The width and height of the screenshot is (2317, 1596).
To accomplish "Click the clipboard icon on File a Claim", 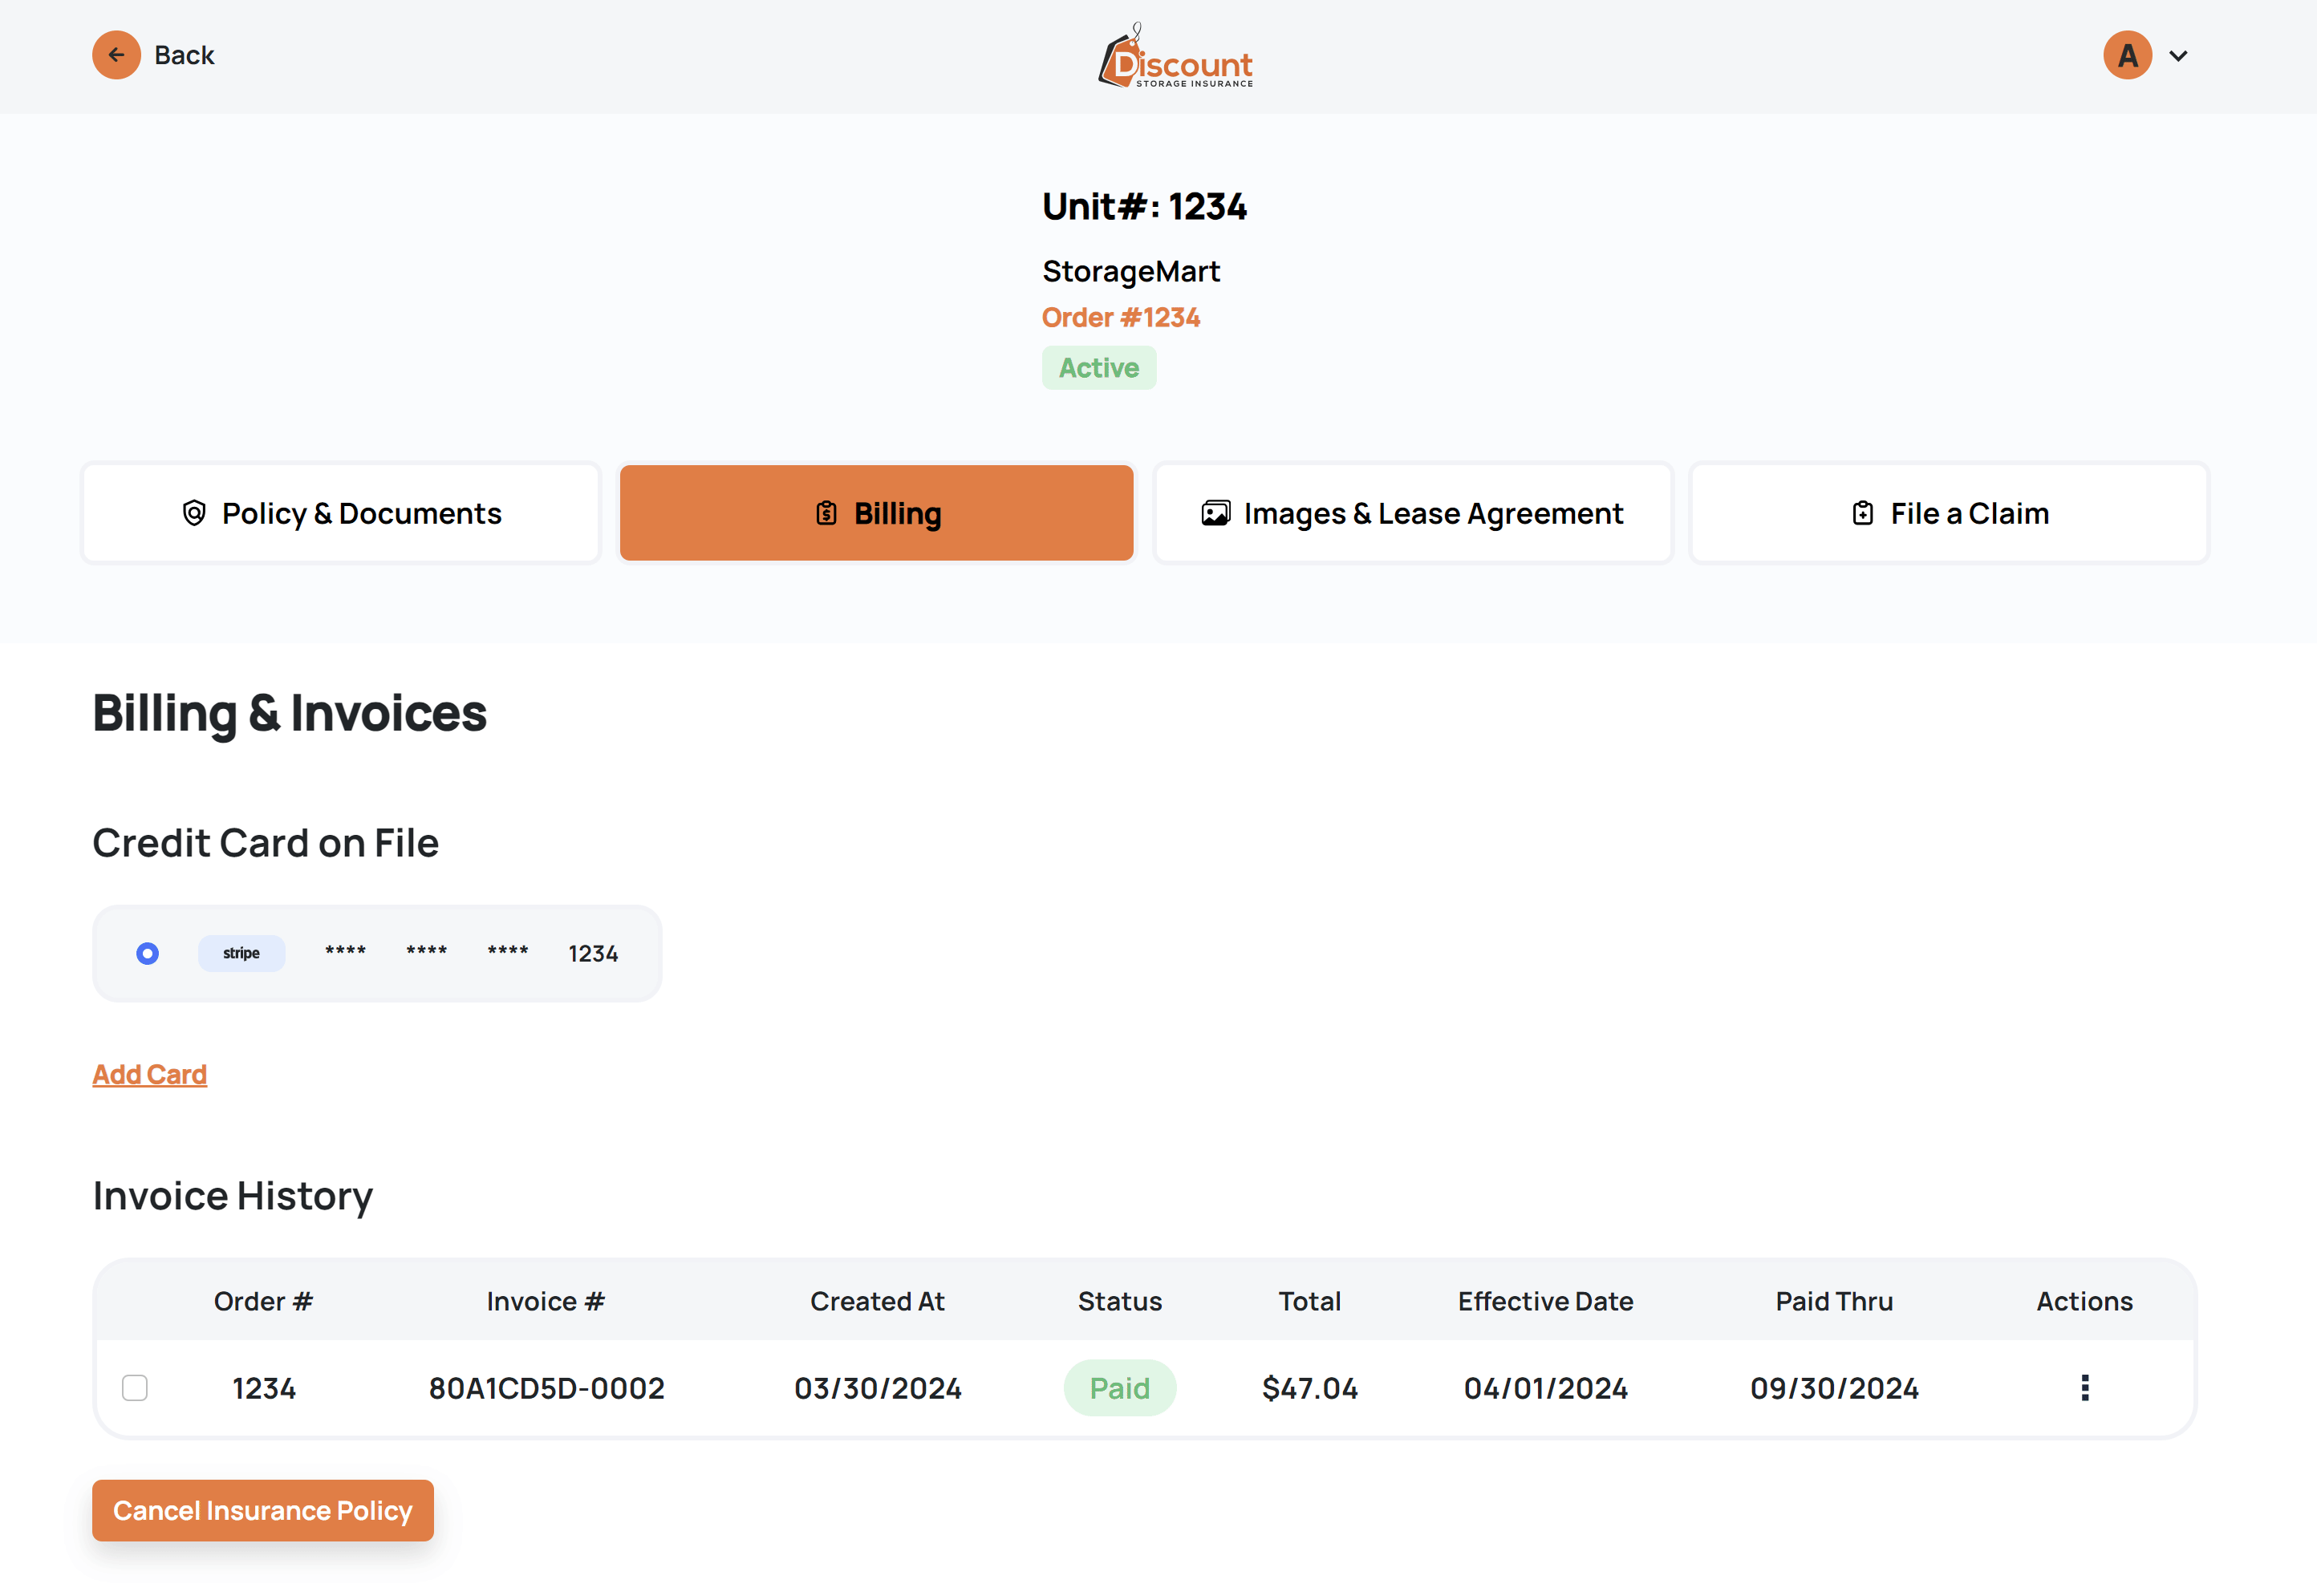I will coord(1862,513).
